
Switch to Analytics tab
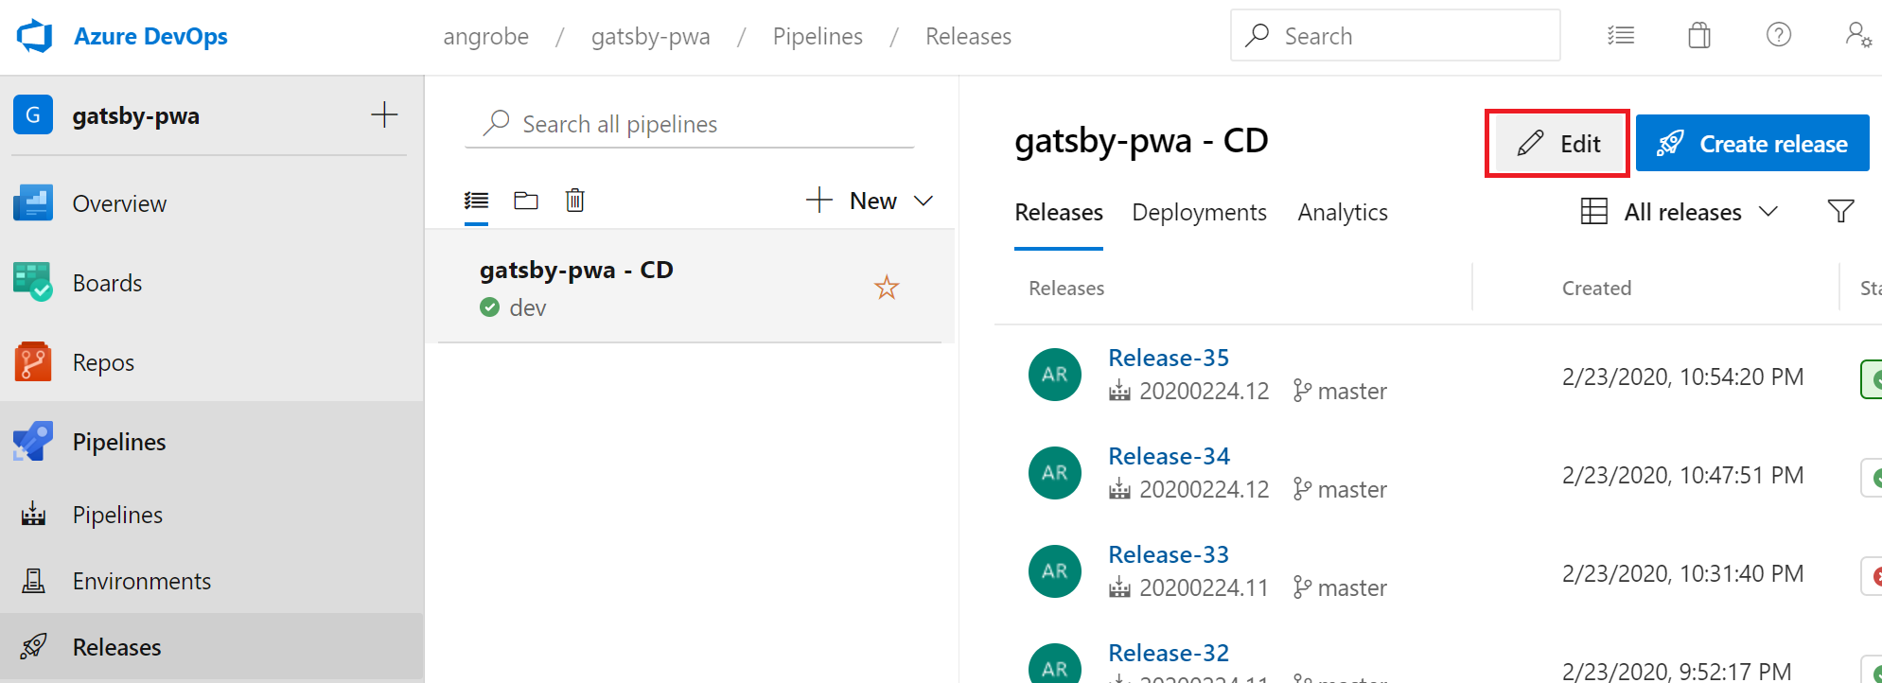point(1343,213)
